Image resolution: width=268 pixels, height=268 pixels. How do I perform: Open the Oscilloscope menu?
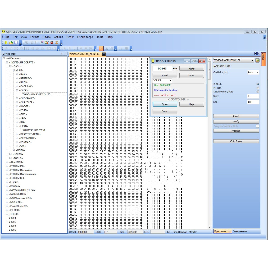coord(85,37)
